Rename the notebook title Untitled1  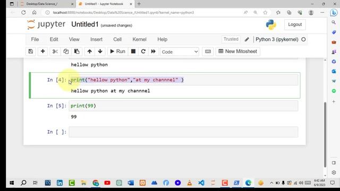85,24
